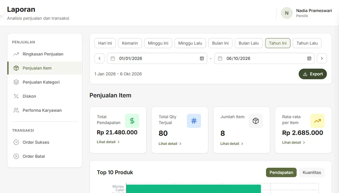Click the Top 10 Produk heading
Screen dimensions: 339x193
tap(115, 172)
